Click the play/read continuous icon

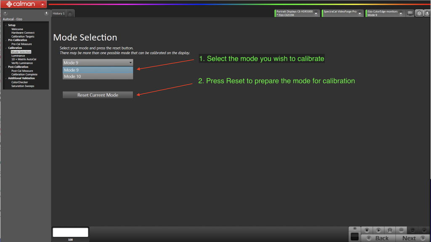tap(378, 230)
